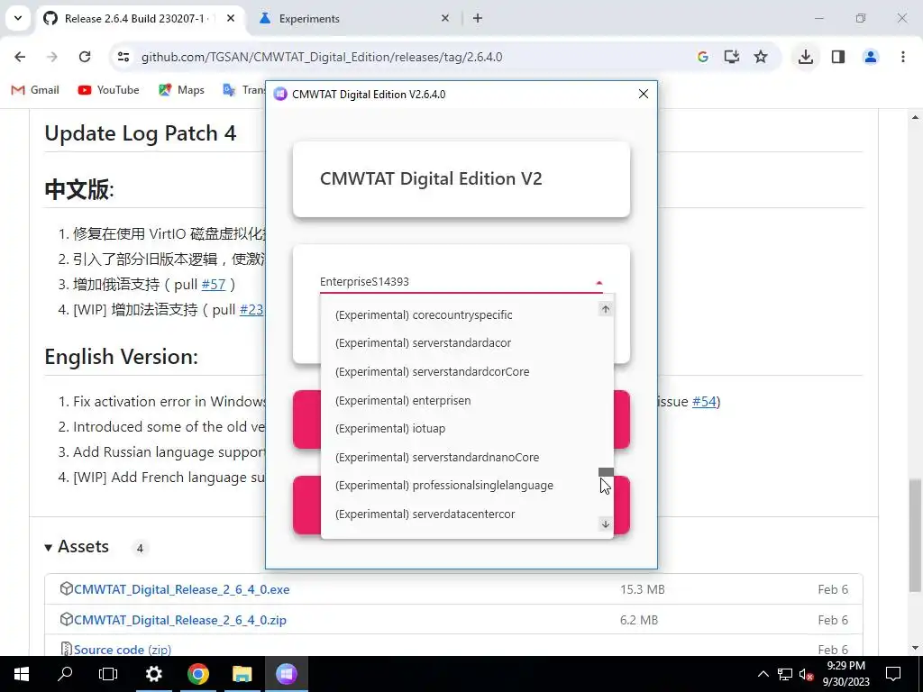Click CMWTAT app icon in dialog title bar

coord(280,94)
